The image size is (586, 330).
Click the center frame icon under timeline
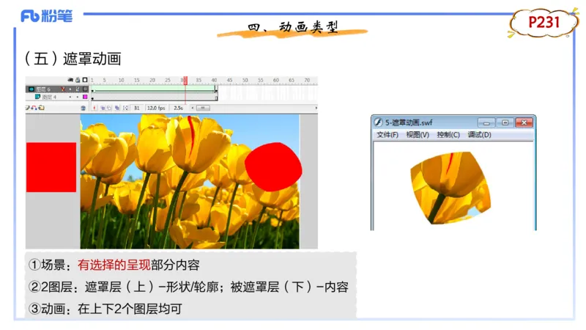[x=94, y=108]
